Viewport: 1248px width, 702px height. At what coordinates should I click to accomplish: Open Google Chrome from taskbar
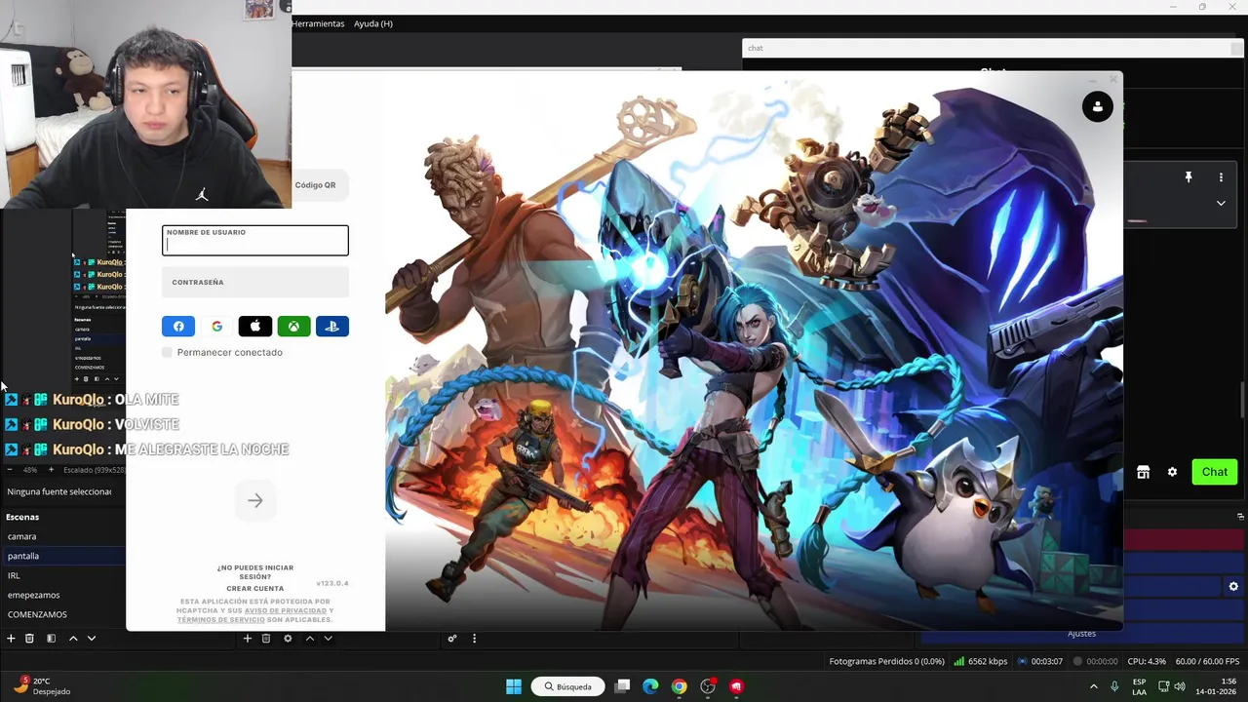(680, 686)
